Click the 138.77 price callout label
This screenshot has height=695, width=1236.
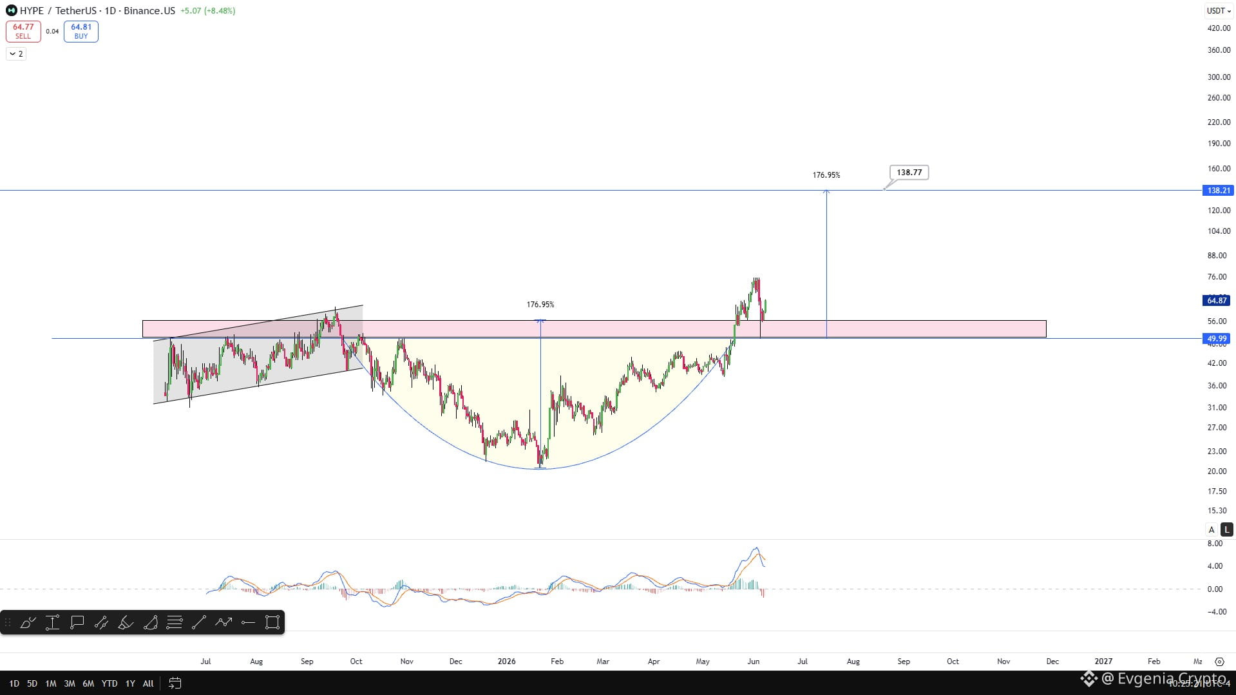click(909, 173)
